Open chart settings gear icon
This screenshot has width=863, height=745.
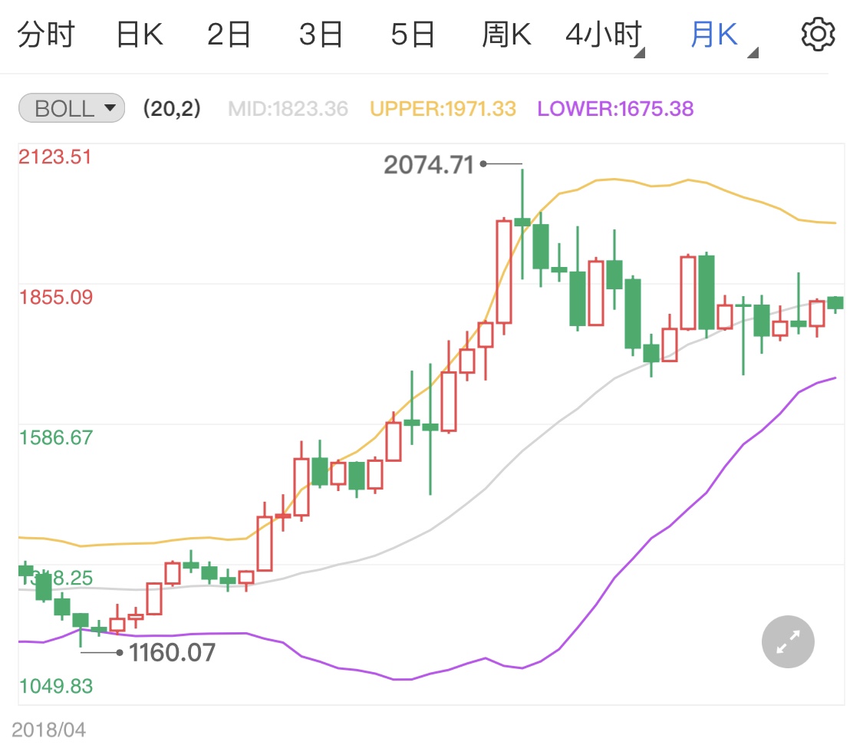click(x=817, y=35)
